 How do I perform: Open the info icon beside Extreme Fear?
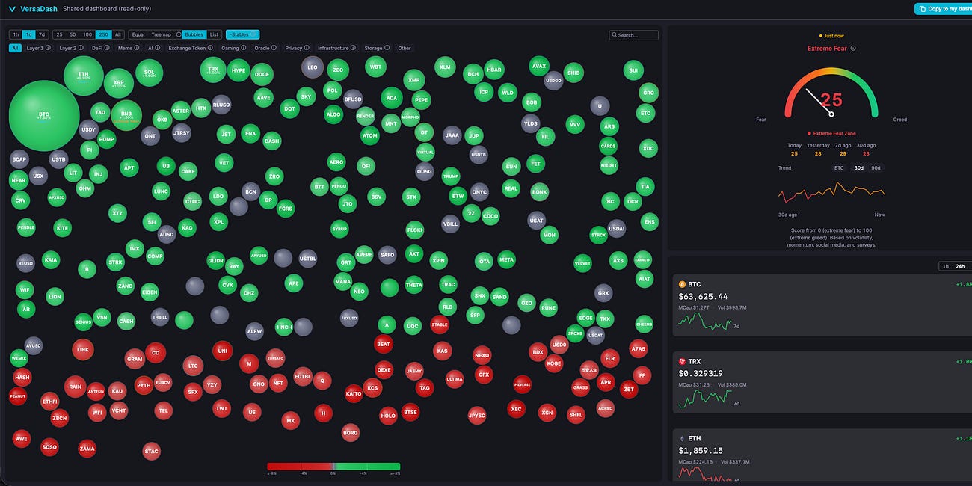coord(853,49)
